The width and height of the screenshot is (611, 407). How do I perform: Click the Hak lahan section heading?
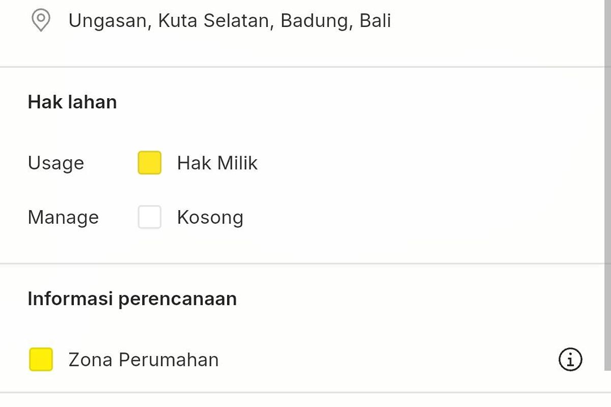click(72, 102)
